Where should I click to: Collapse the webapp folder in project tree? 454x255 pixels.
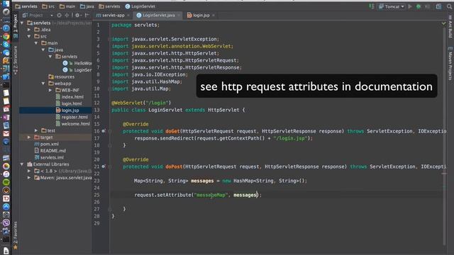43,84
